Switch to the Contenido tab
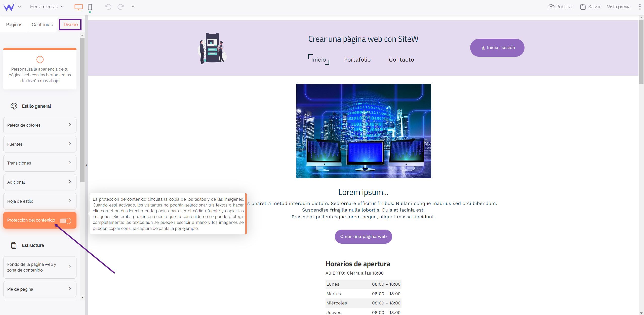644x315 pixels. pos(42,25)
